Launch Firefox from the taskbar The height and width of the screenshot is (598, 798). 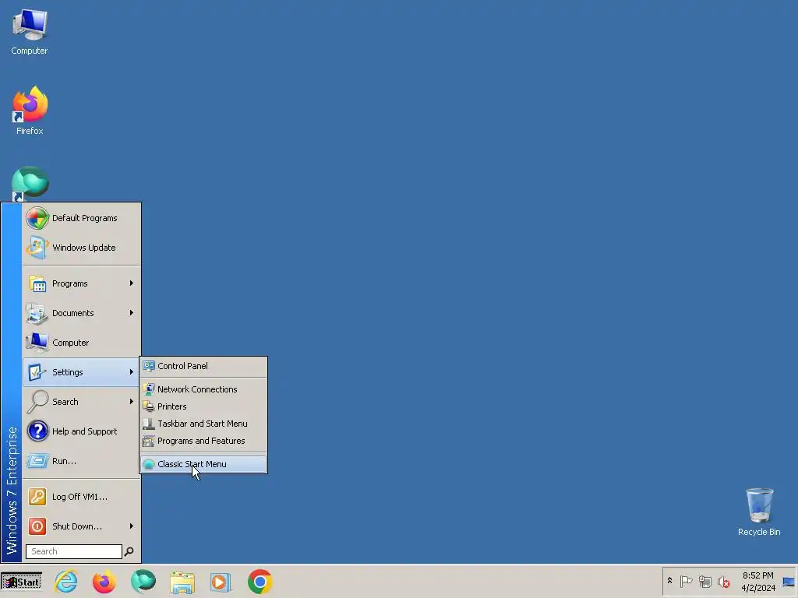point(104,581)
